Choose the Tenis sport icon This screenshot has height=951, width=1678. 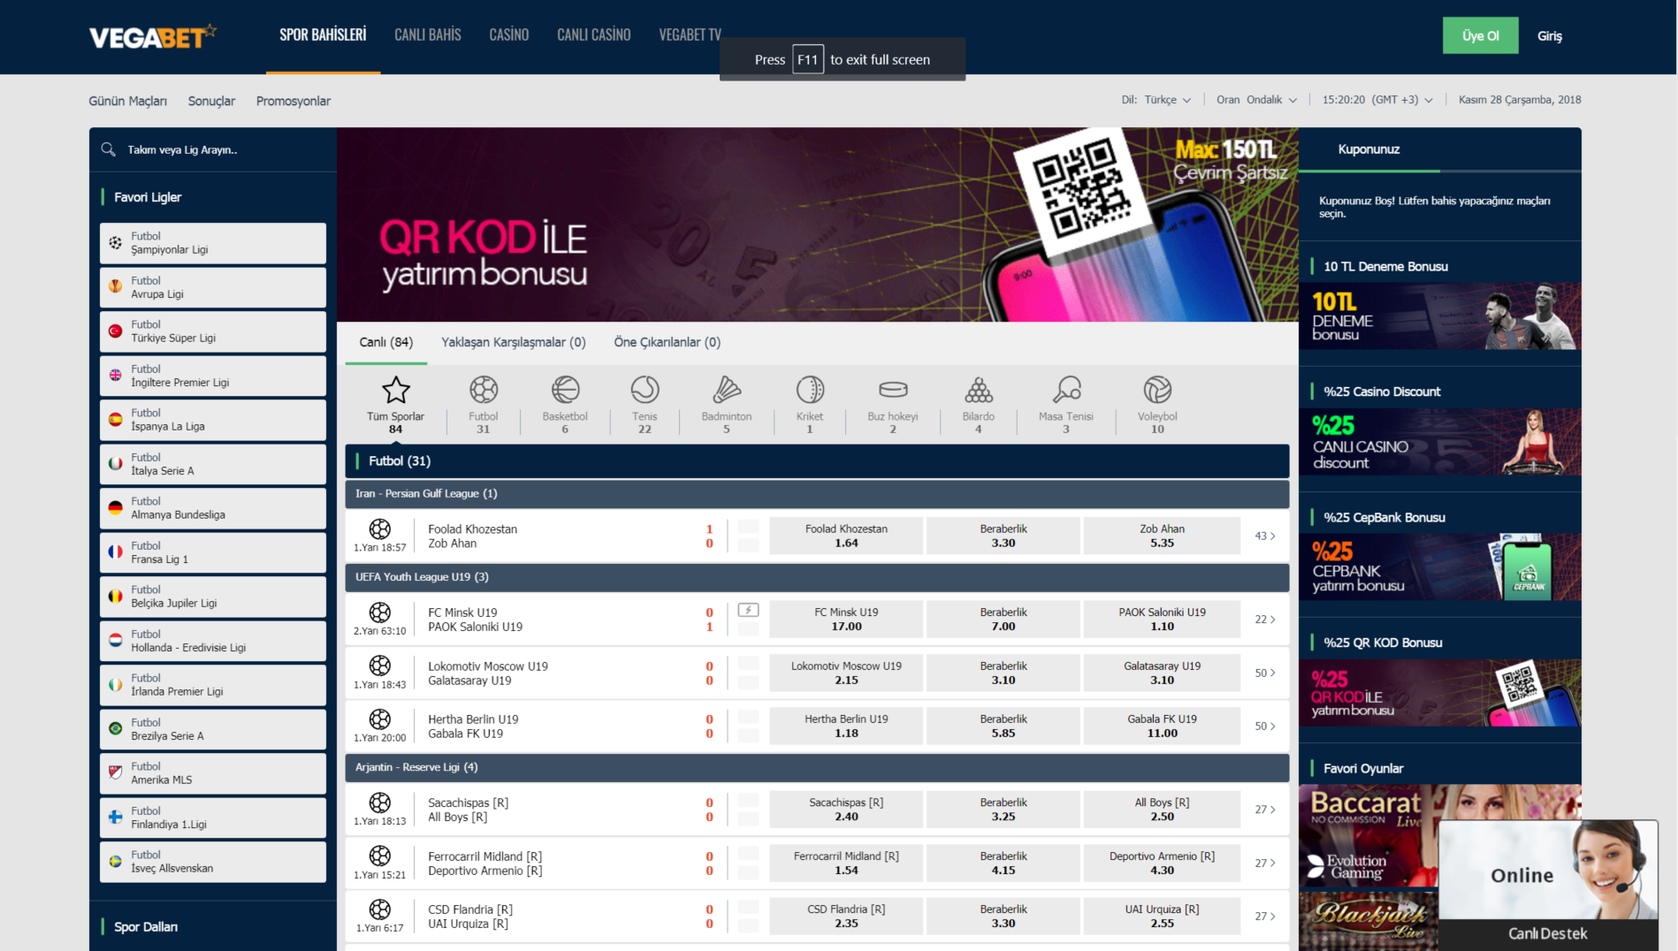coord(645,390)
